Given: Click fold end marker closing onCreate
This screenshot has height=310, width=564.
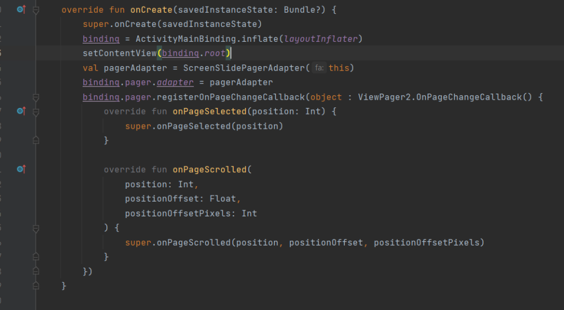Looking at the screenshot, I should [x=36, y=286].
